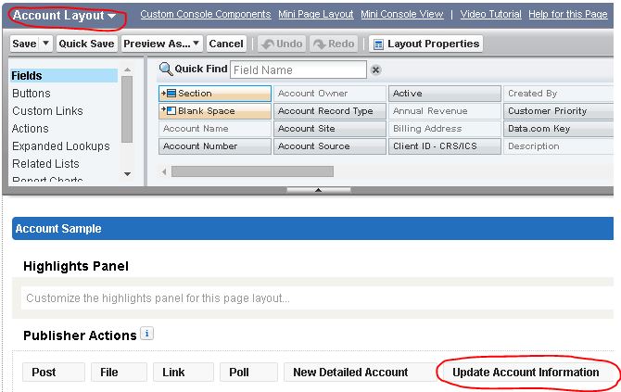The width and height of the screenshot is (621, 392).
Task: Select the Buttons palette category
Action: (x=32, y=94)
